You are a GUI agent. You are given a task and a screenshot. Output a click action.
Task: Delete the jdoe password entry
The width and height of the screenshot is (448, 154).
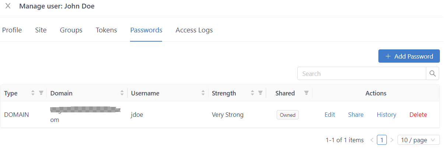click(x=418, y=115)
